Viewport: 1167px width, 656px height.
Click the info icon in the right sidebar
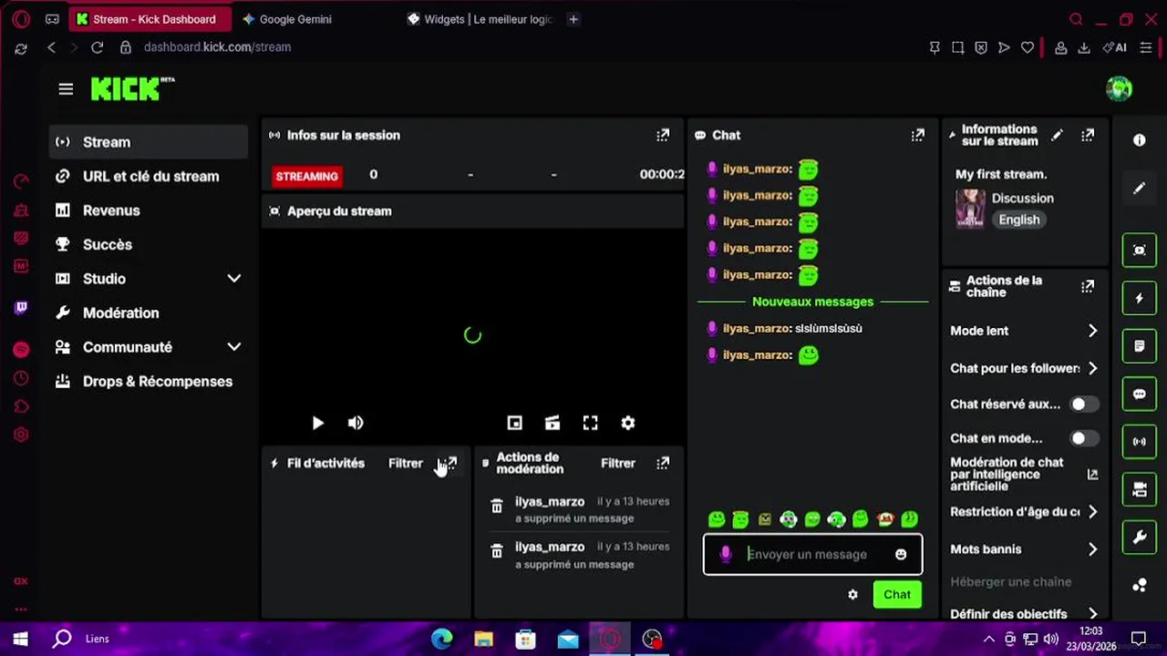coord(1140,140)
